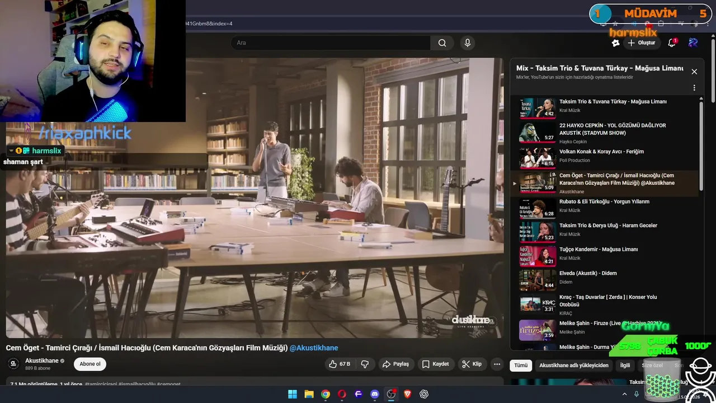Open the @Akustikhane link in title
Screen dimensions: 716x403
click(314, 348)
